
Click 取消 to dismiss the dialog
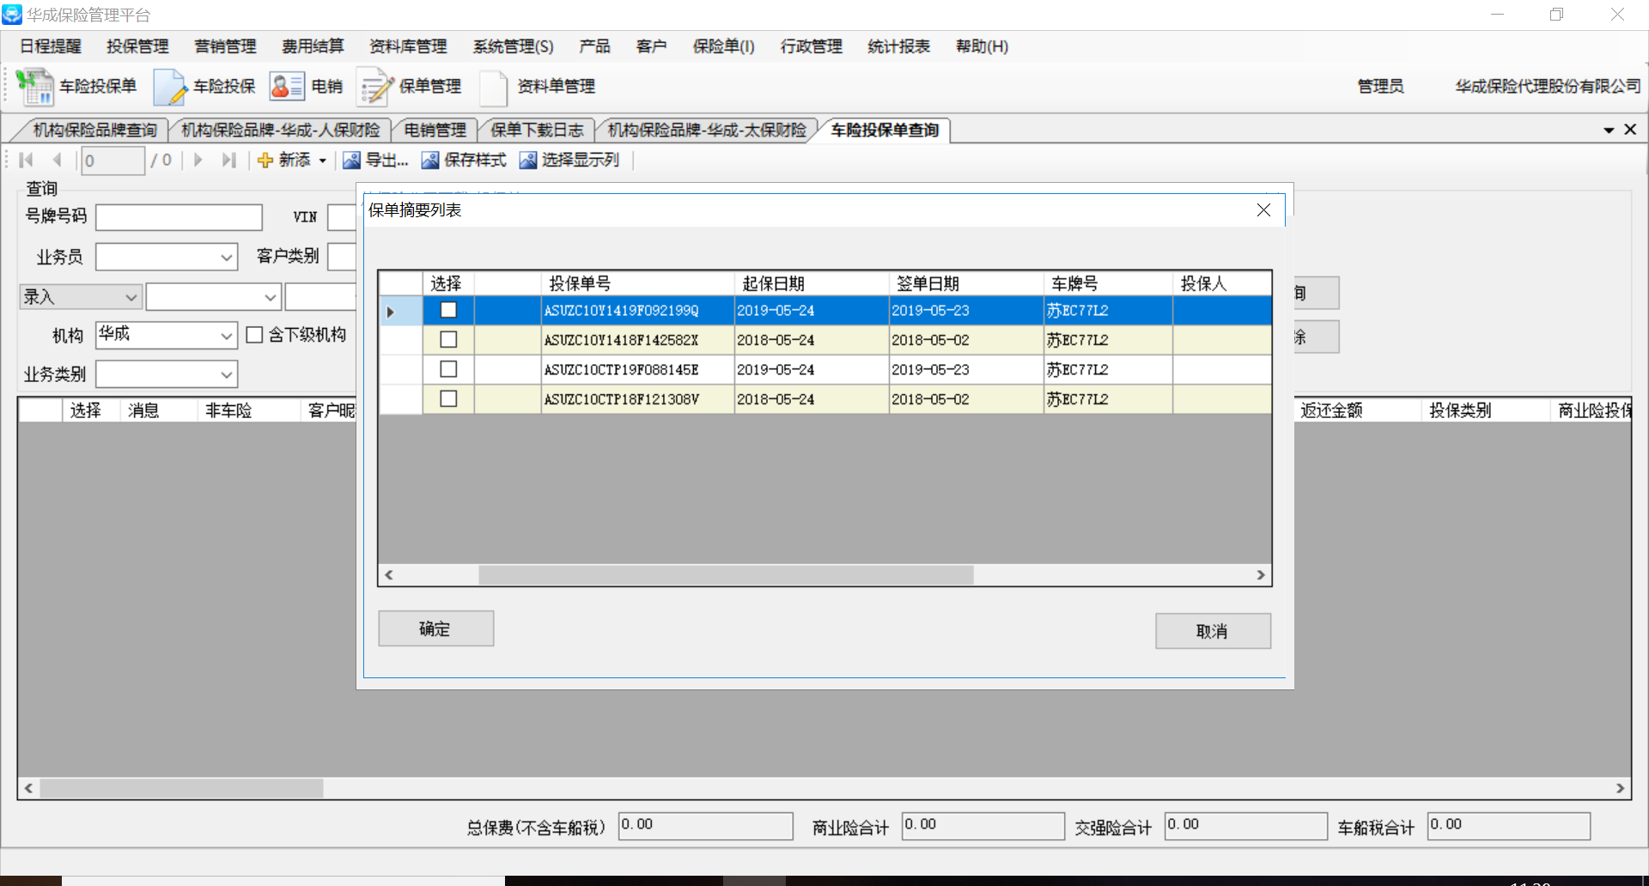[x=1212, y=631]
